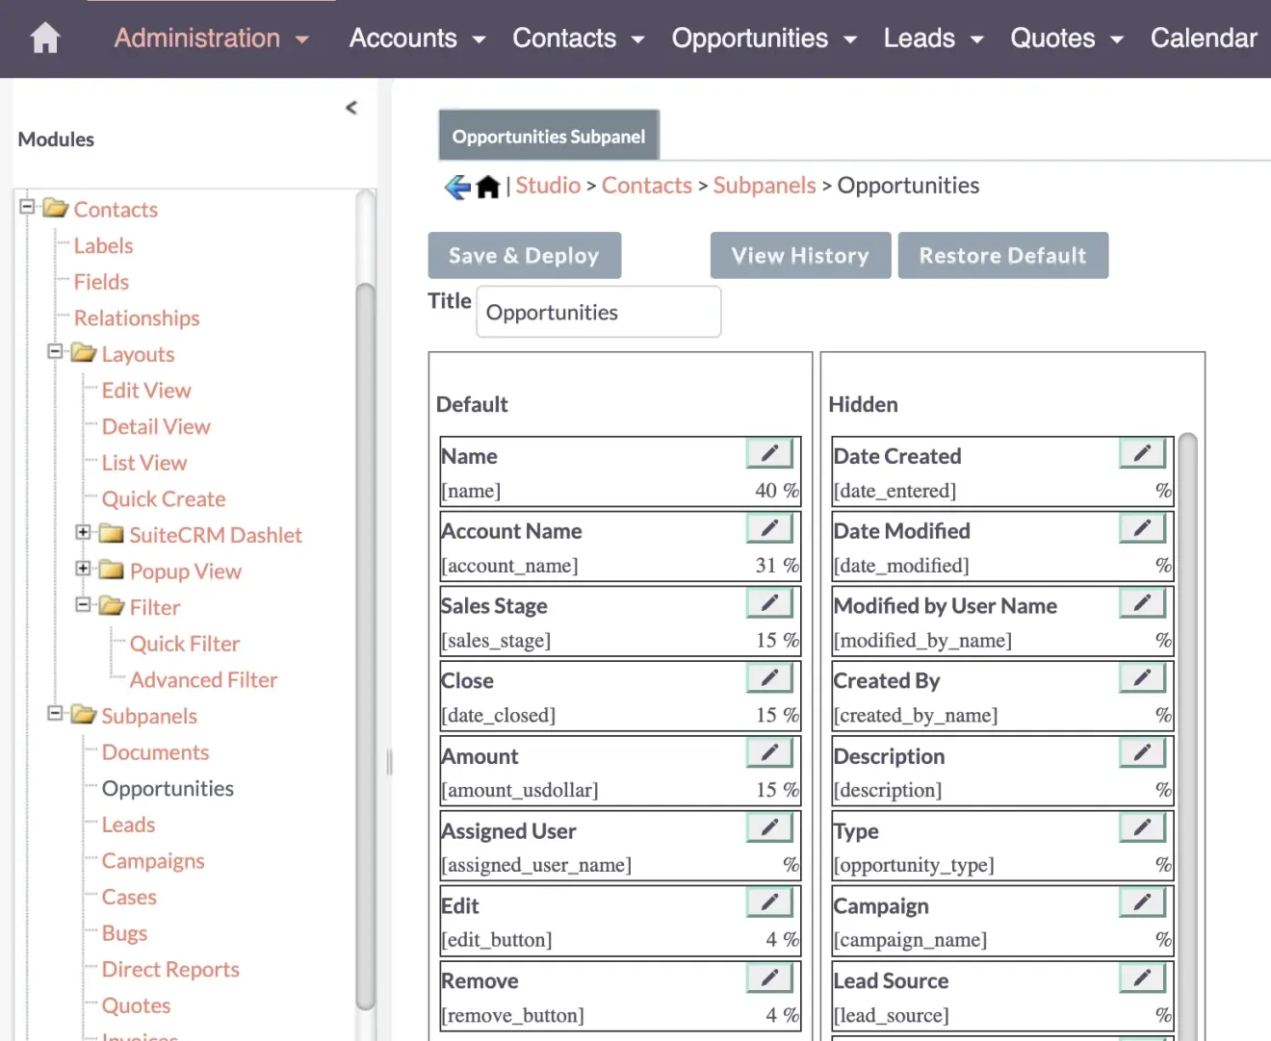Edit the Account Name field

click(x=768, y=527)
